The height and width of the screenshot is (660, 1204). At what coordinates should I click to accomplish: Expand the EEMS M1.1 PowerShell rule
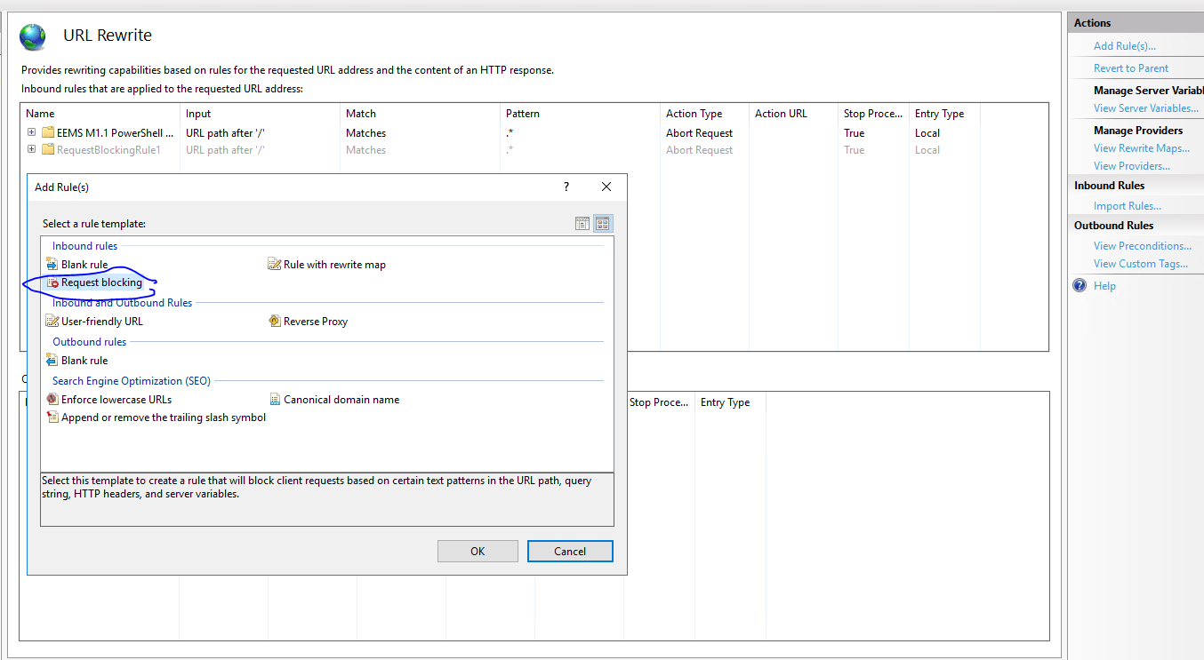[31, 133]
